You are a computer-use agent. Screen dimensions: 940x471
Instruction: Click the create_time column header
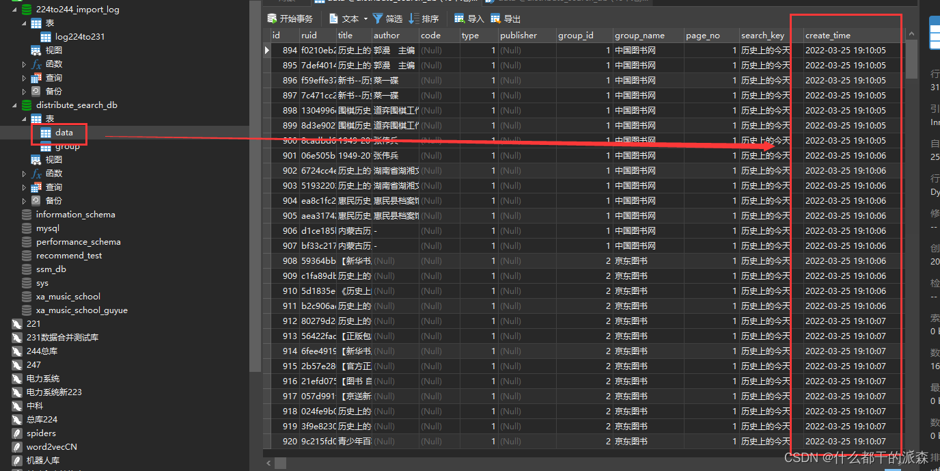click(853, 36)
